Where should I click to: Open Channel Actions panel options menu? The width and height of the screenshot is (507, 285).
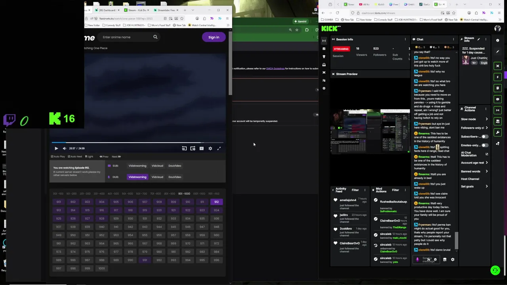[486, 108]
